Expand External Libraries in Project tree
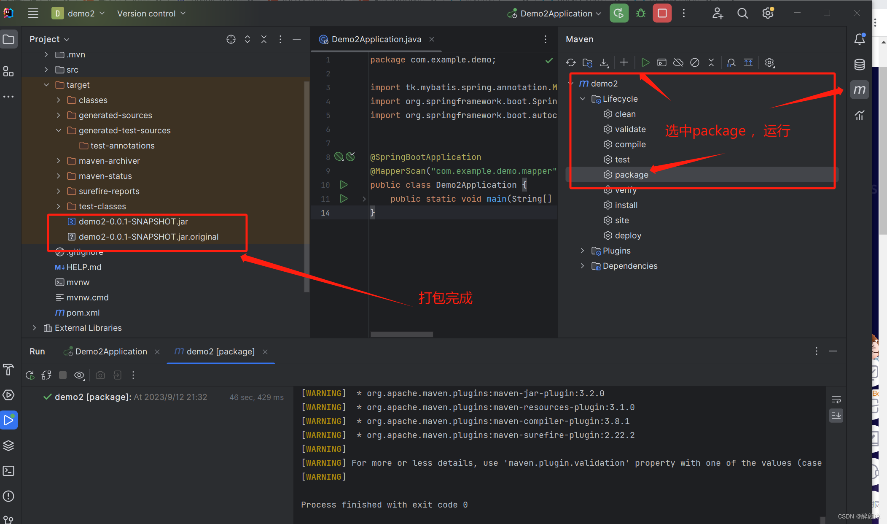The image size is (887, 524). click(x=35, y=328)
